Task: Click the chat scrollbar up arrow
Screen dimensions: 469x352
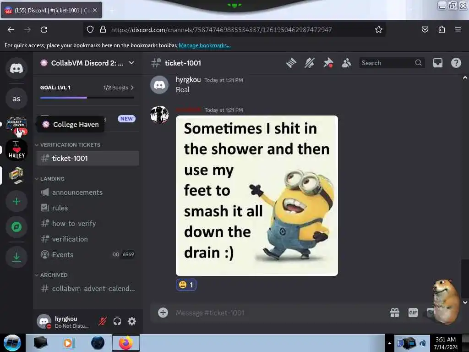Action: point(465,78)
